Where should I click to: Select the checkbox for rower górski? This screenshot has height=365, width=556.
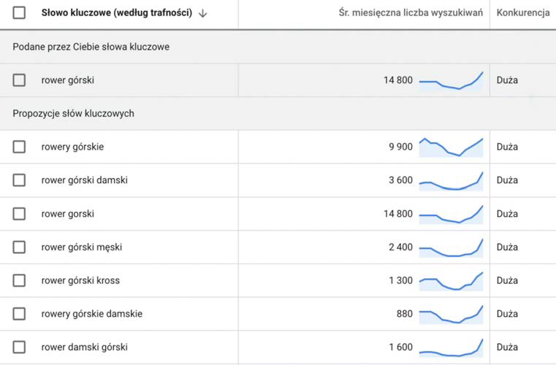pos(19,80)
